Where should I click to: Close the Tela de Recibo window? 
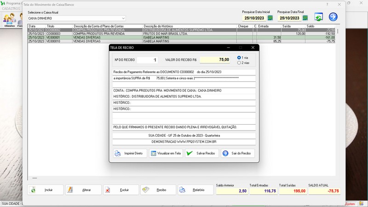[253, 48]
